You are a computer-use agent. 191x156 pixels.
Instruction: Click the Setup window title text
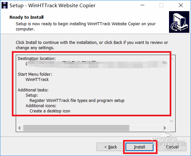pos(53,6)
